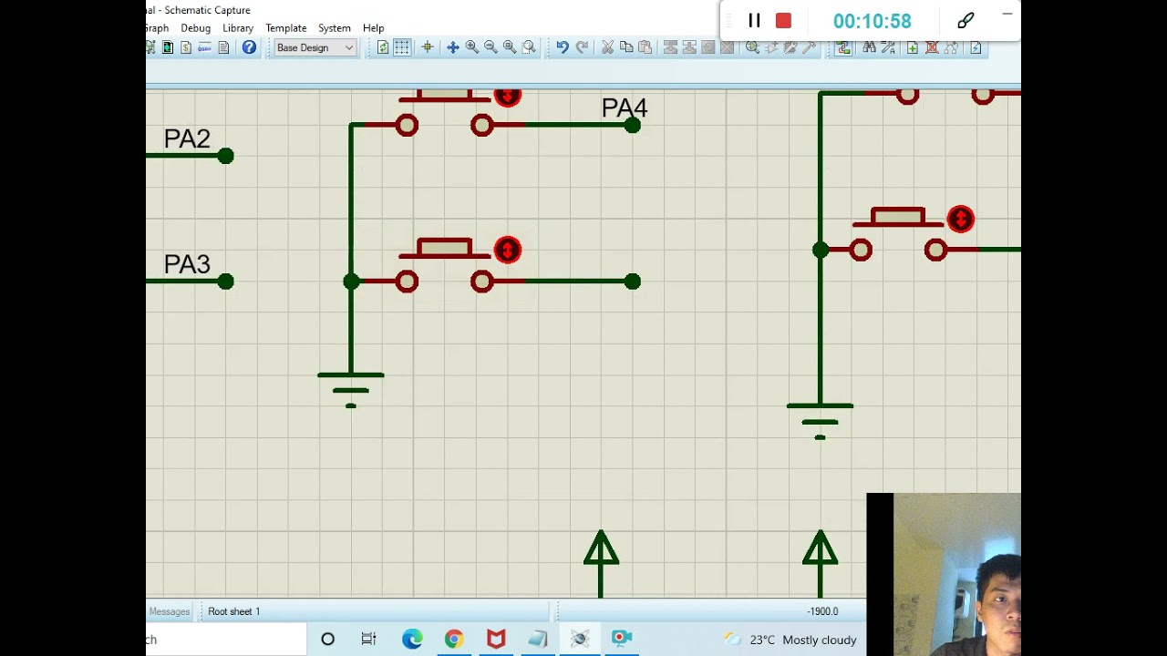This screenshot has width=1167, height=656.
Task: Click the Exit to parent sheet icon
Action: click(951, 47)
